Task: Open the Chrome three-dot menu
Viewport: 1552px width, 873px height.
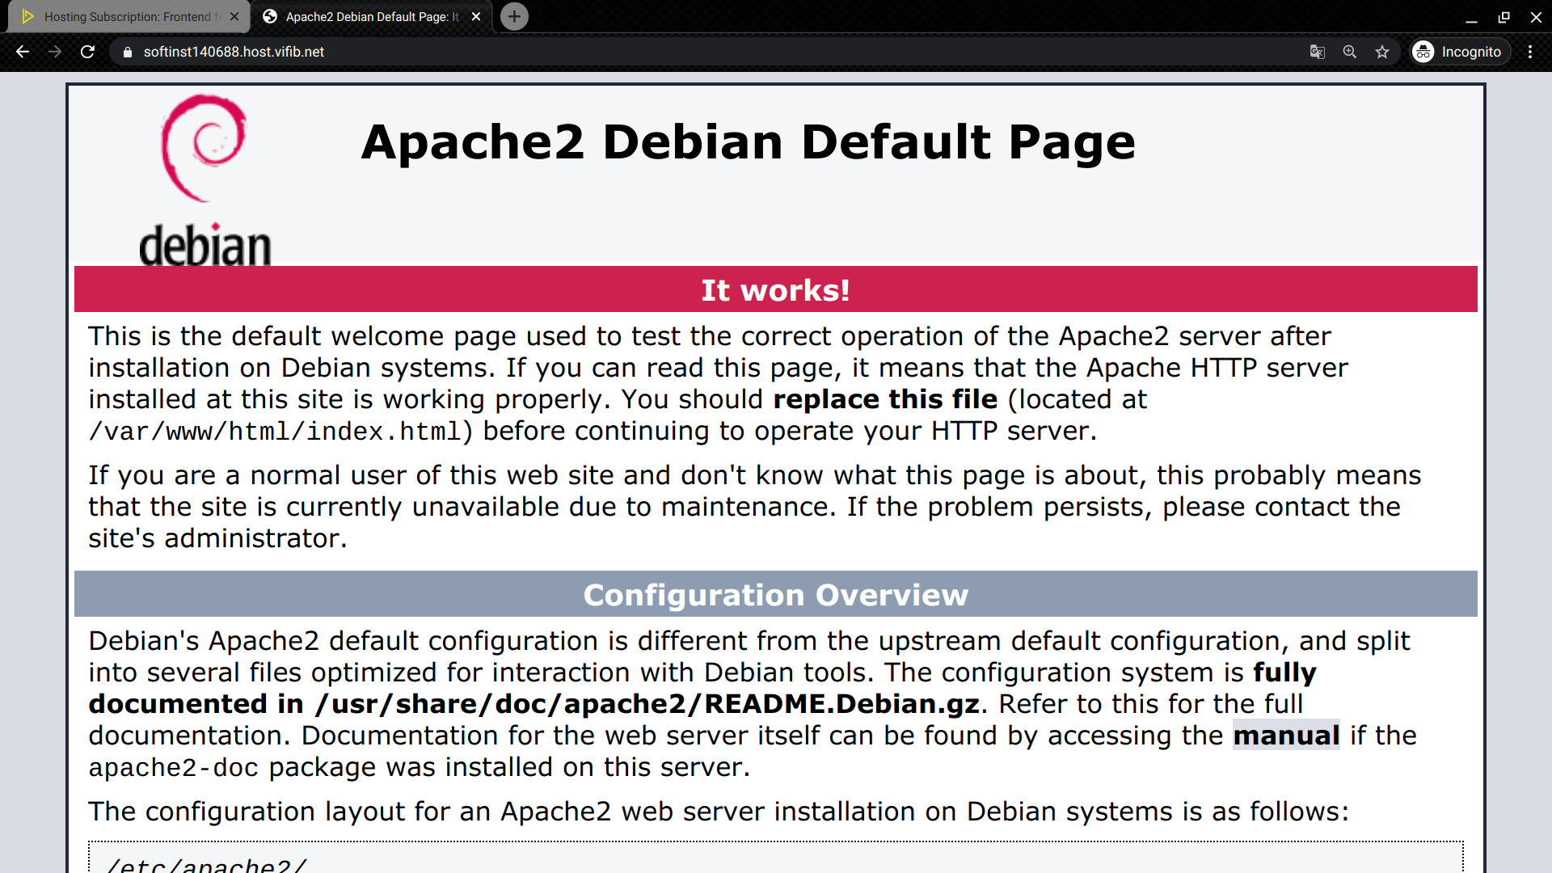Action: (1530, 52)
